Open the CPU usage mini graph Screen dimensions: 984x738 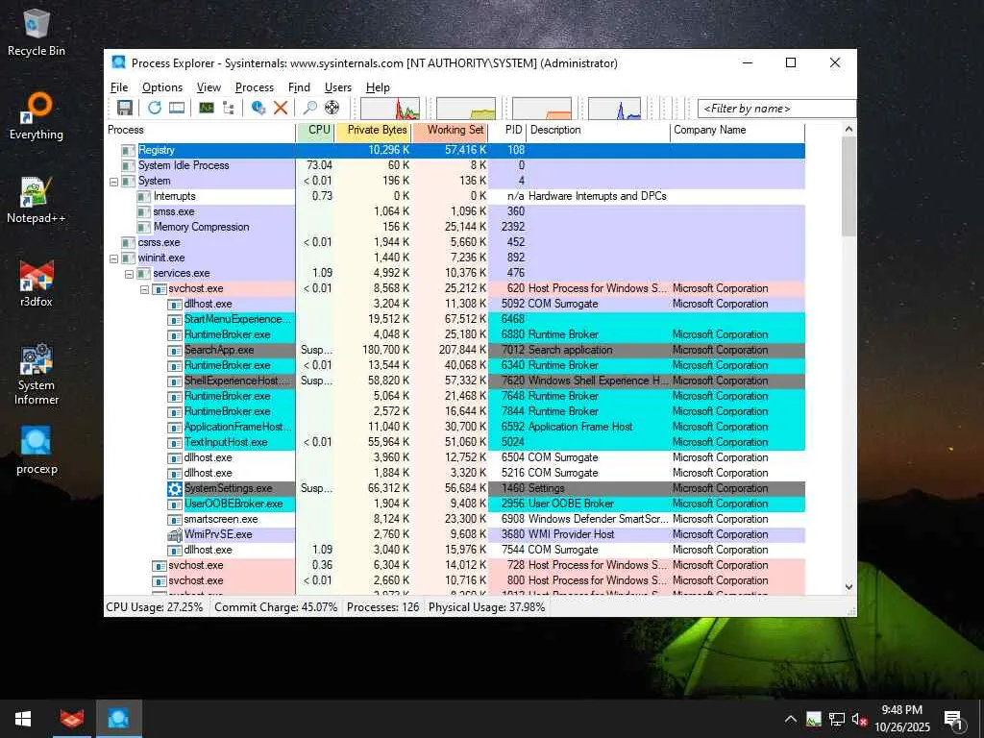click(390, 108)
